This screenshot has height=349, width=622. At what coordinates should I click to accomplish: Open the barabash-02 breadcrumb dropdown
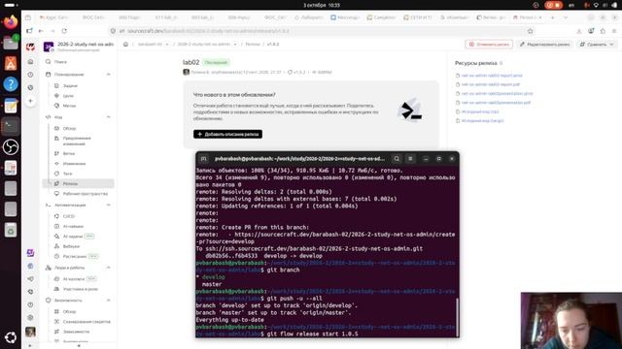[167, 45]
